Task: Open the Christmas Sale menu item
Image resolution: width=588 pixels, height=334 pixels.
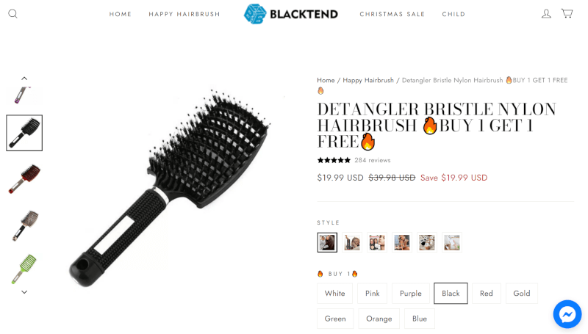Action: click(392, 14)
